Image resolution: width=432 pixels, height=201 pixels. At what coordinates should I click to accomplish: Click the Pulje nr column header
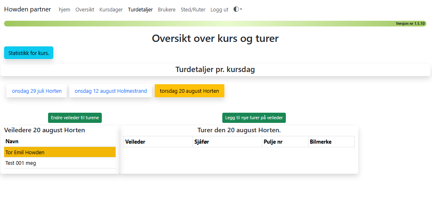point(285,142)
